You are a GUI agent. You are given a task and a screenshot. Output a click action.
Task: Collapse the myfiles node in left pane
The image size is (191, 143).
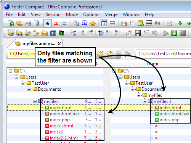coord(35,101)
